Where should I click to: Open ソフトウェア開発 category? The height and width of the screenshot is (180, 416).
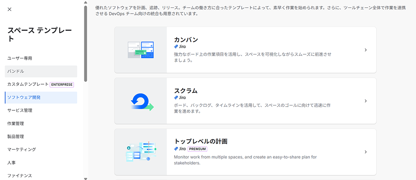click(24, 97)
